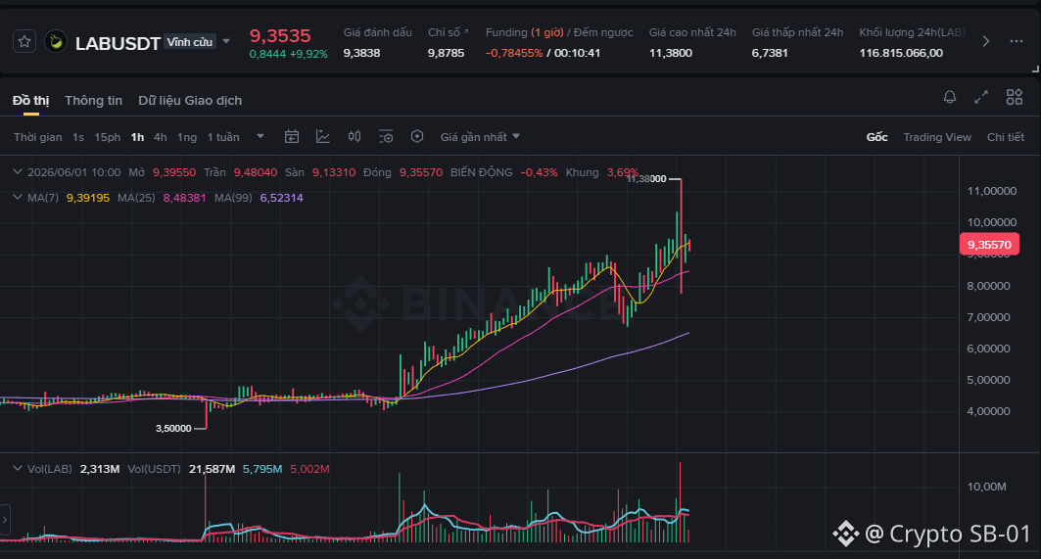Click the 24h low value 6,7381
This screenshot has height=559, width=1041.
[x=770, y=53]
